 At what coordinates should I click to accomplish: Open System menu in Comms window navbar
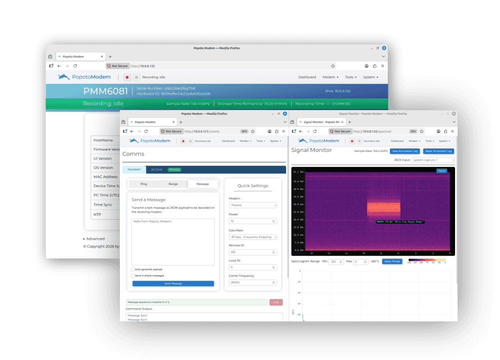276,141
